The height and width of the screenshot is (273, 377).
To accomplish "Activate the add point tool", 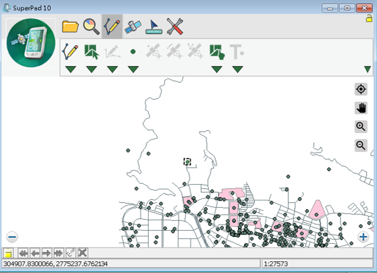I will pos(133,52).
